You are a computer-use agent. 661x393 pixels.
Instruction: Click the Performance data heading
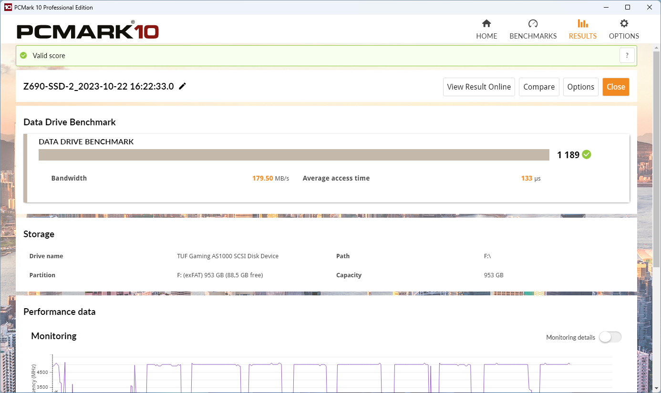[59, 312]
